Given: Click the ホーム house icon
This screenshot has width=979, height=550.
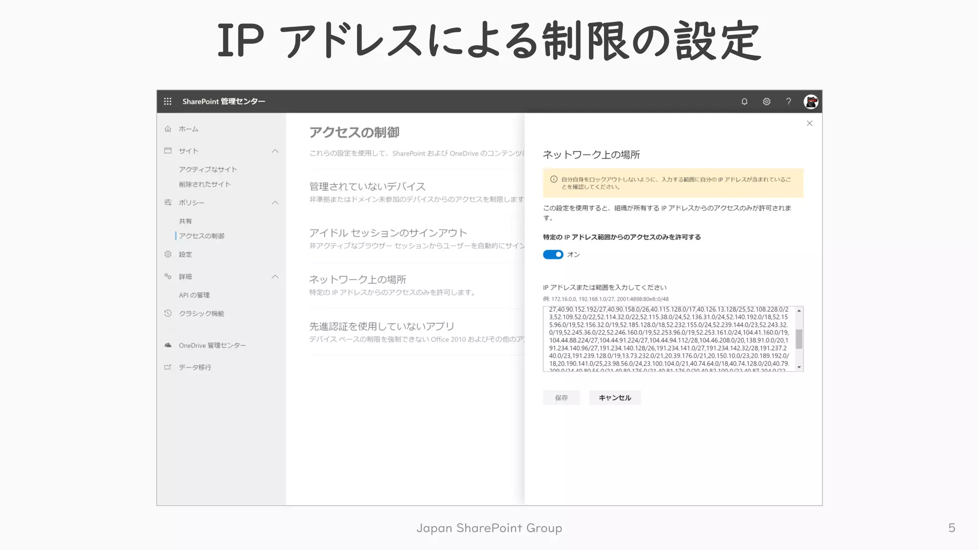Looking at the screenshot, I should (x=168, y=128).
